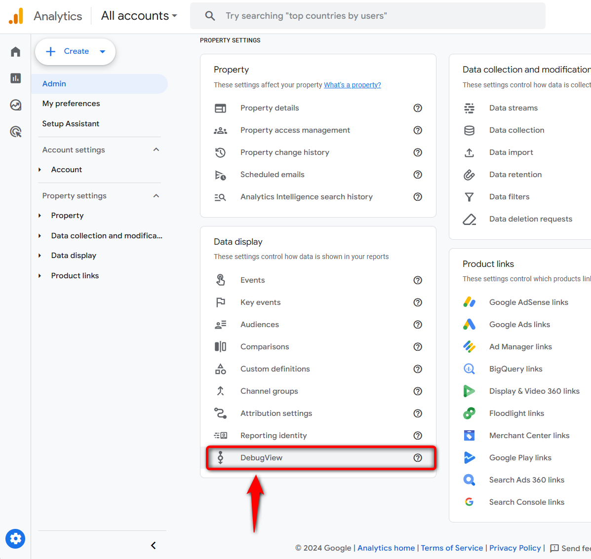Viewport: 591px width, 559px height.
Task: Click the Comparisons icon
Action: click(221, 347)
